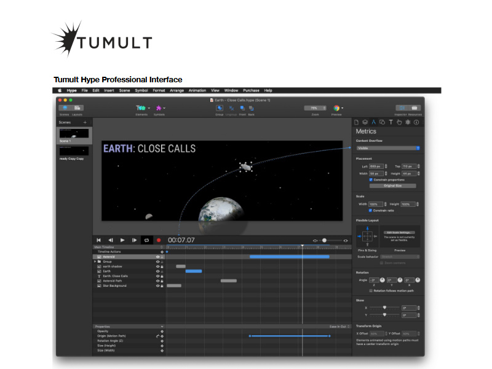
Task: Add keyframe for Opacity property
Action: 162,331
